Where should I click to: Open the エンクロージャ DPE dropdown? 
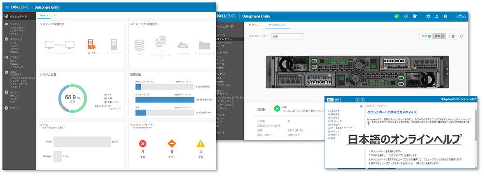point(287,36)
